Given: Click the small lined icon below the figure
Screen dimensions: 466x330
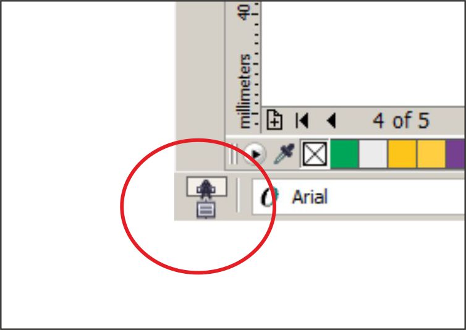Looking at the screenshot, I should coord(206,210).
